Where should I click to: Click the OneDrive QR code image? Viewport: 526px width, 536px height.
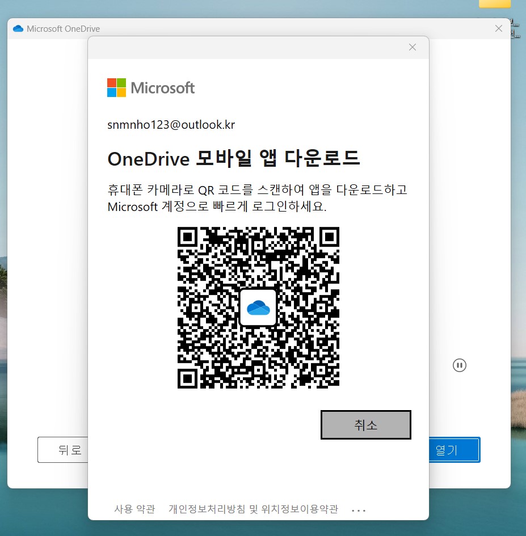[x=258, y=307]
